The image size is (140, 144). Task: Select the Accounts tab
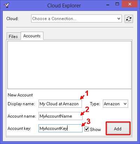pos(32,36)
